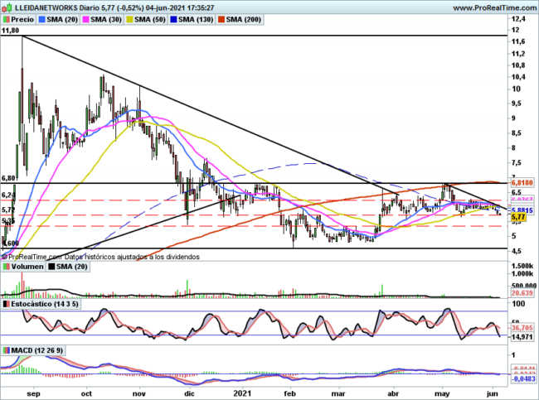Click the oct label on time axis

(86, 393)
